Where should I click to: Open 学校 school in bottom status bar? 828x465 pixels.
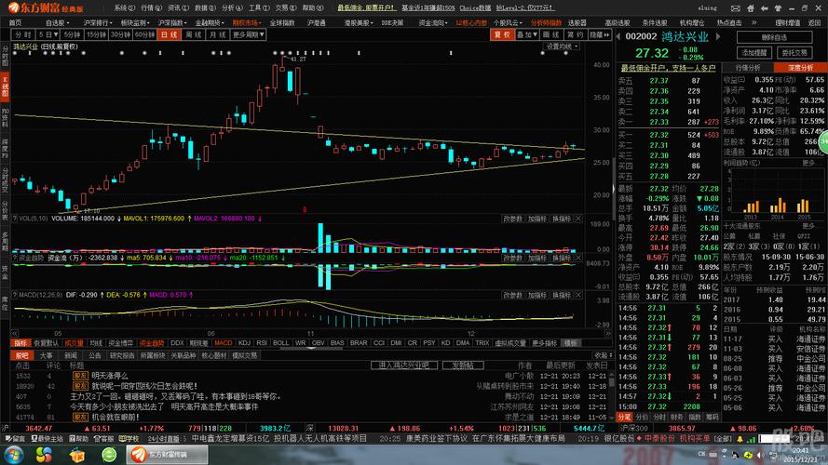(x=129, y=439)
